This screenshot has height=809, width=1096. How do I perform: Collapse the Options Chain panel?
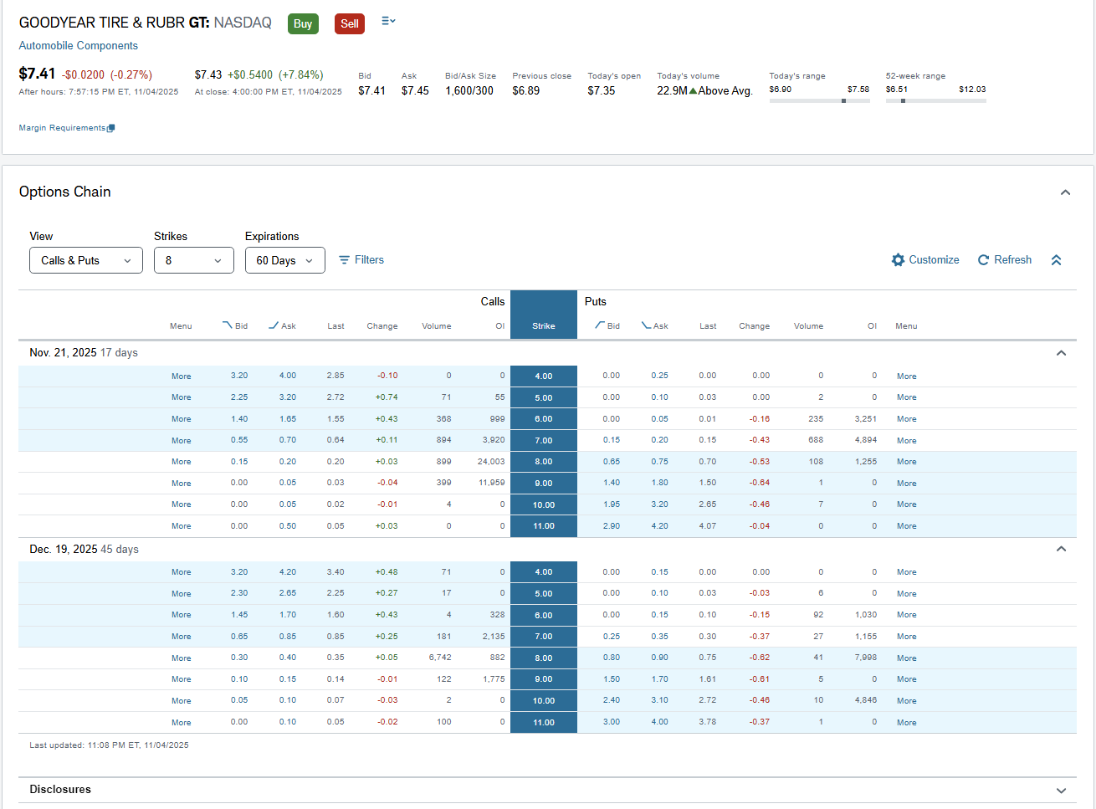[x=1065, y=192]
